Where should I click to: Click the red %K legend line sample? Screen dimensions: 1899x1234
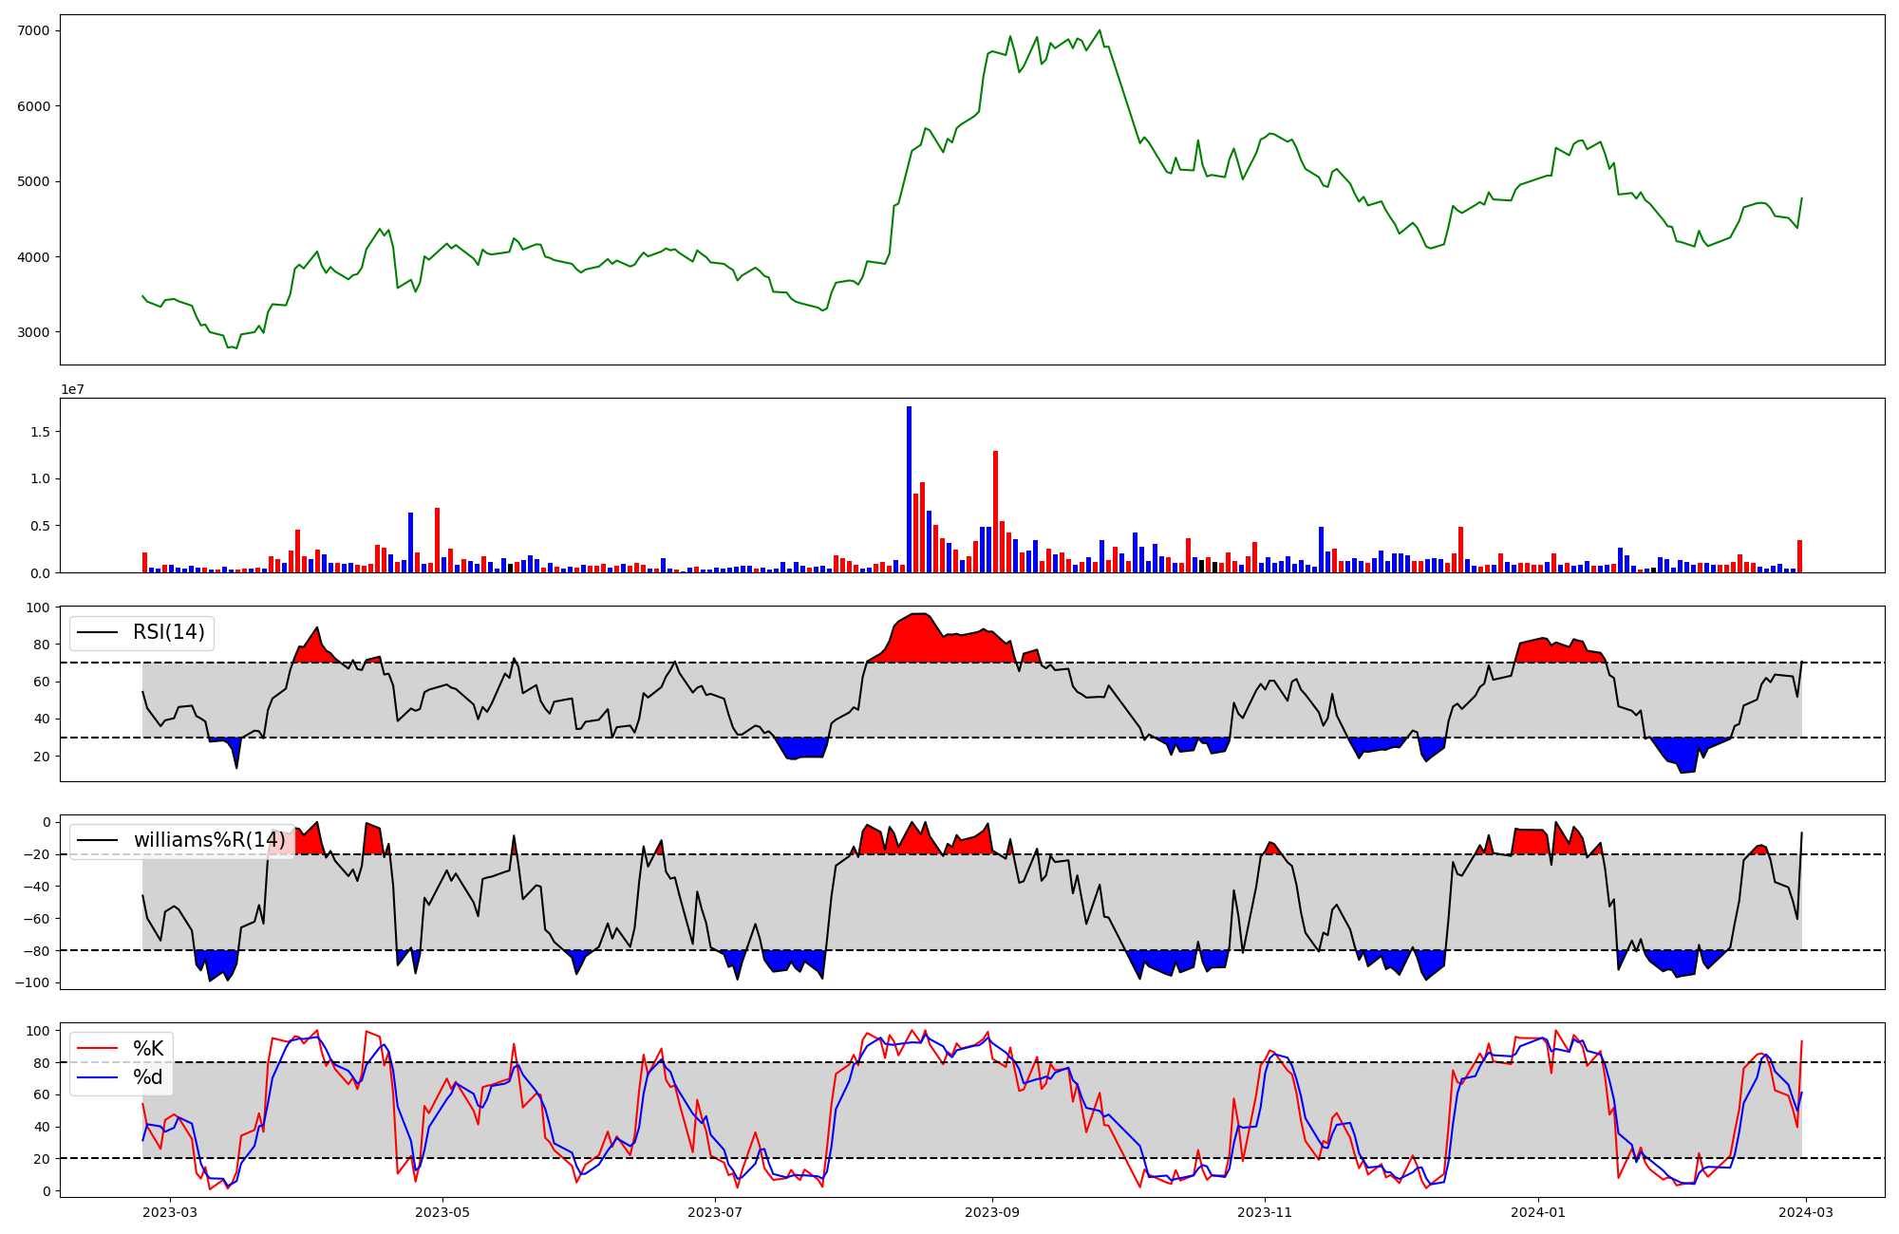[97, 1049]
